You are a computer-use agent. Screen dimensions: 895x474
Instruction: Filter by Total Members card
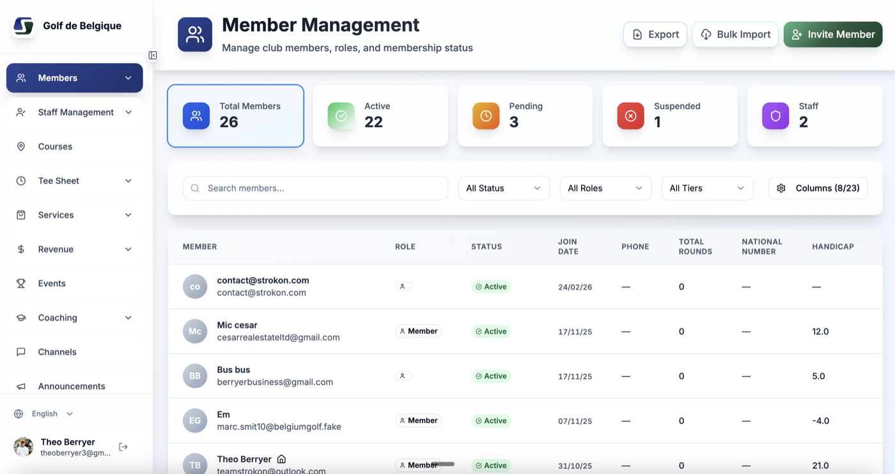pos(236,116)
